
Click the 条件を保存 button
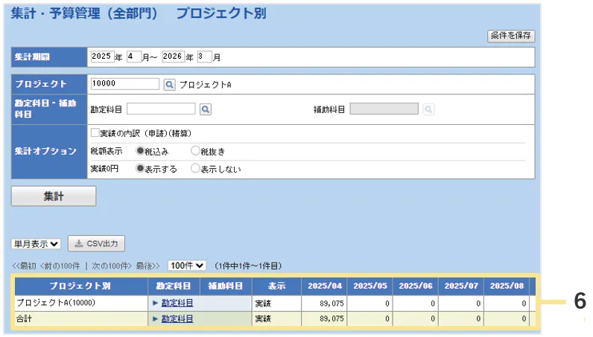(511, 36)
